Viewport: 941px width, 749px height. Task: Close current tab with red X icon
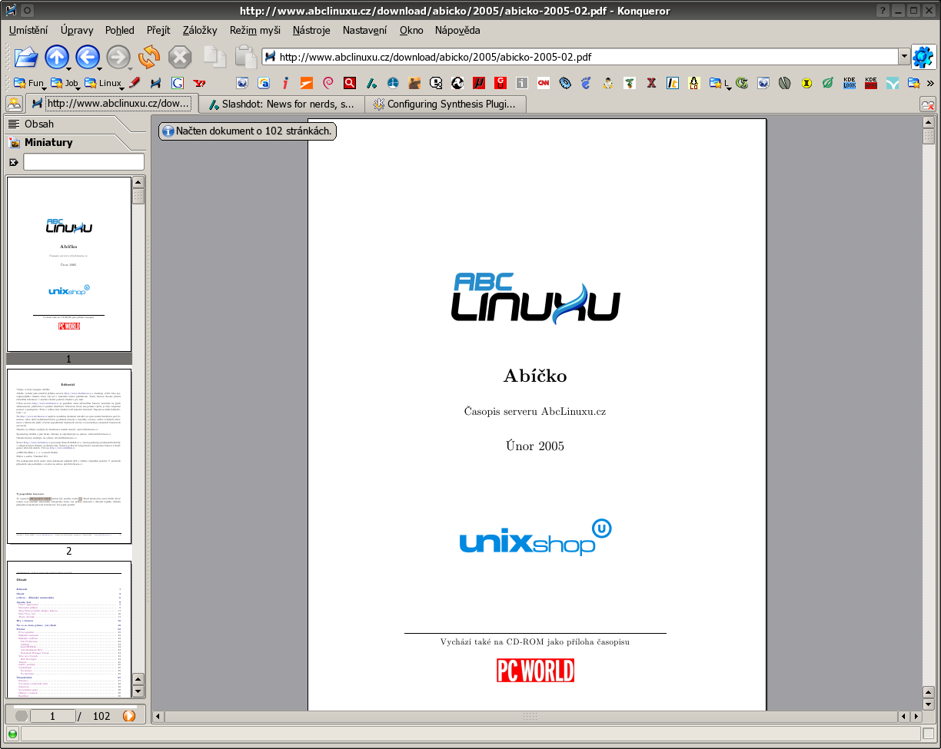pyautogui.click(x=928, y=104)
